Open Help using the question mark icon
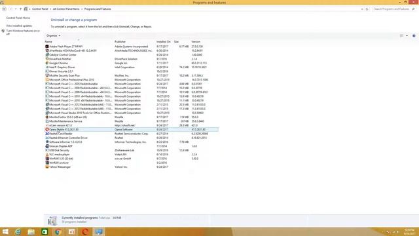This screenshot has width=419, height=236. tap(414, 35)
